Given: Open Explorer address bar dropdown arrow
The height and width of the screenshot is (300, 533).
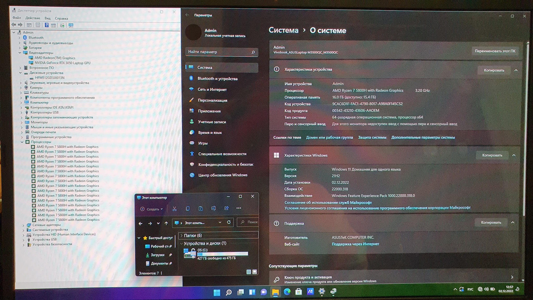Looking at the screenshot, I should 220,222.
